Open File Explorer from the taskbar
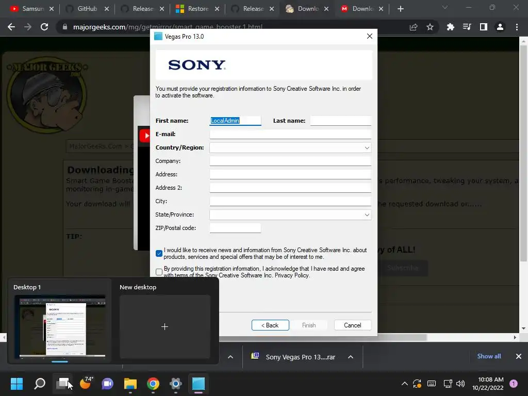The image size is (528, 396). tap(130, 384)
